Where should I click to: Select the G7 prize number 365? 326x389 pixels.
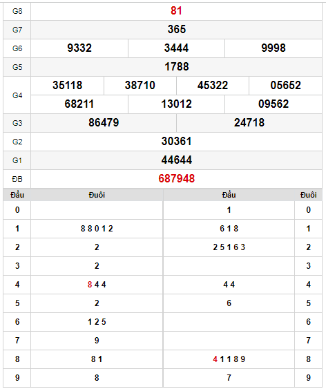coord(177,29)
